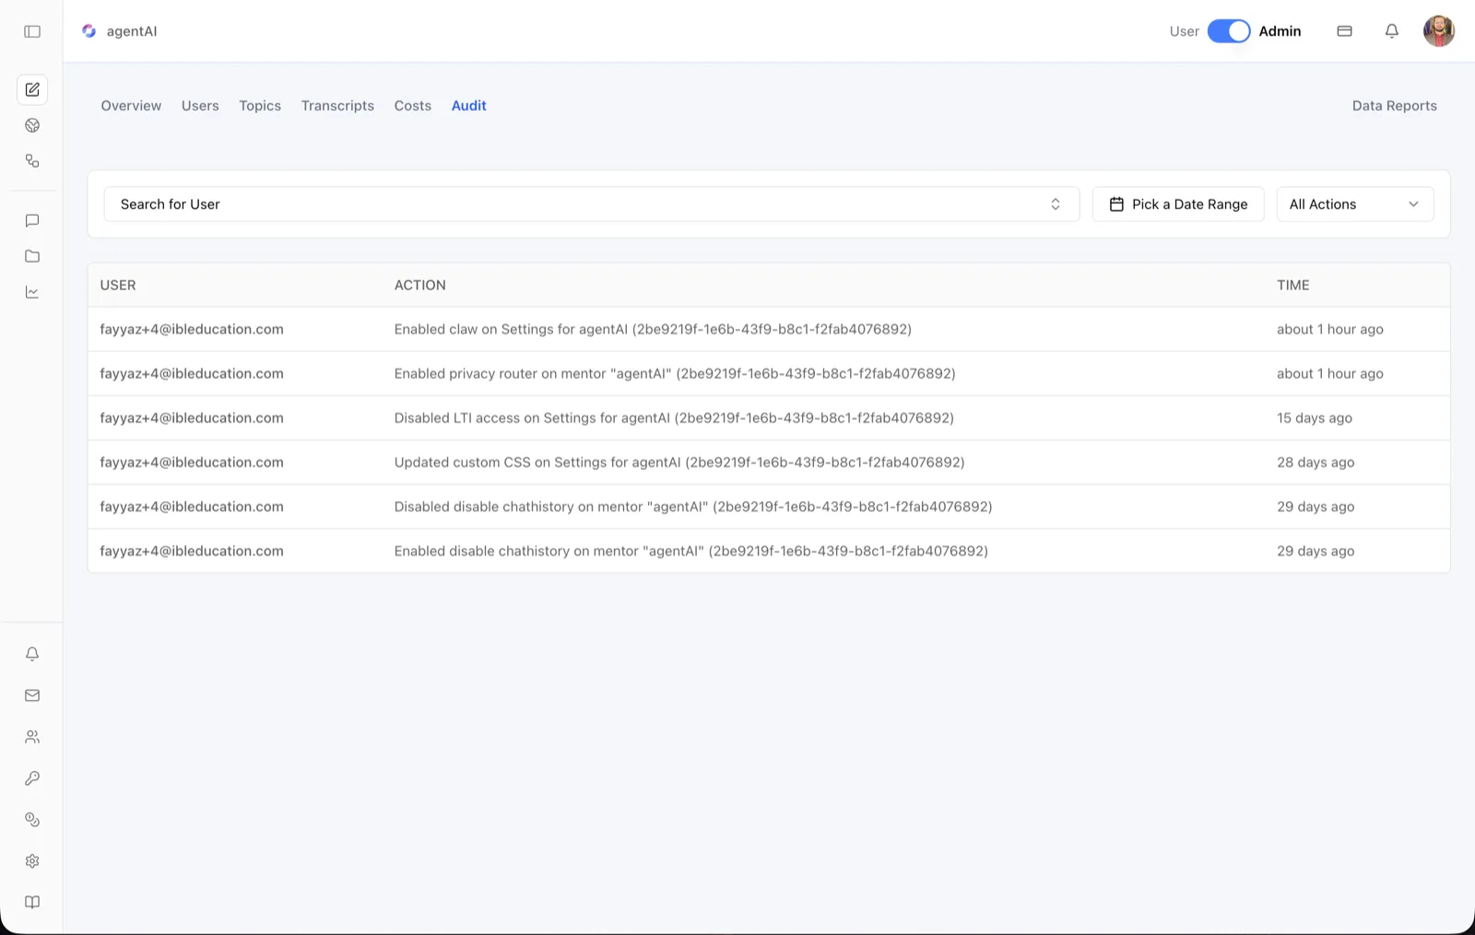
Task: Collapse the sidebar with the panel icon
Action: 32,31
